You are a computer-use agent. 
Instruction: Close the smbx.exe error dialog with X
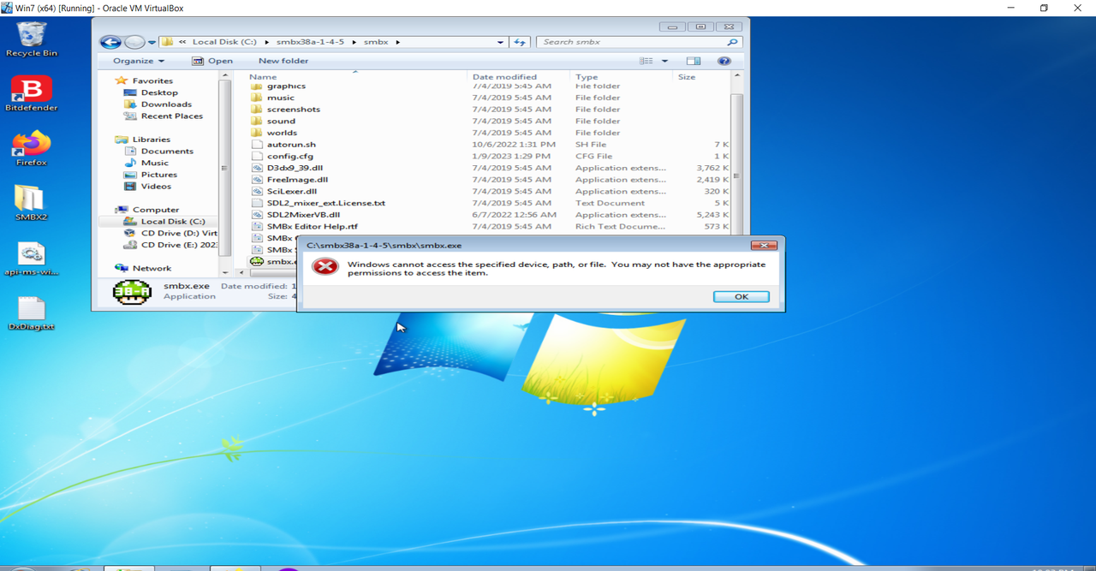tap(763, 245)
